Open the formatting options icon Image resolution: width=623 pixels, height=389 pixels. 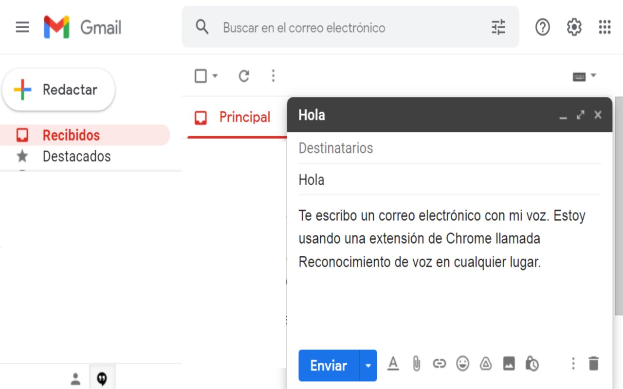[x=393, y=364]
